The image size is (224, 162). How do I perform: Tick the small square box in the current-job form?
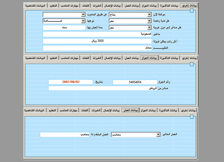coord(192,117)
